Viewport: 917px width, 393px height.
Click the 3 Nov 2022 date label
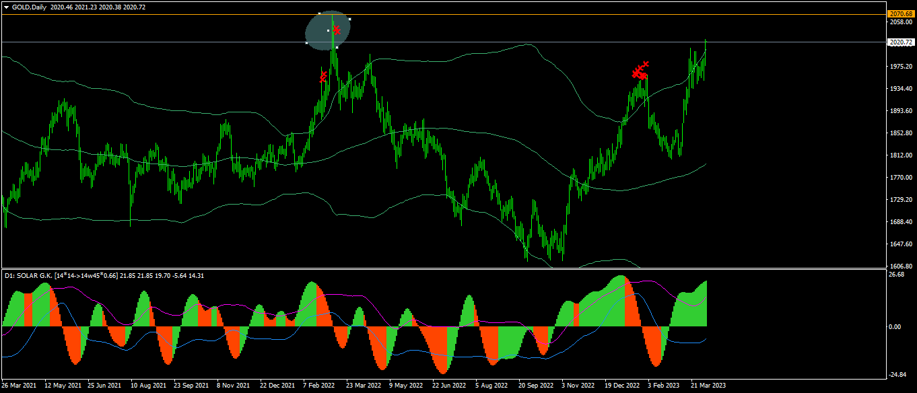[x=578, y=386]
